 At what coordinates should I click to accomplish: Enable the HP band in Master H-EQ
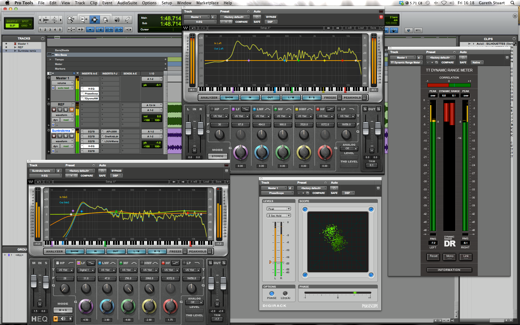213,109
